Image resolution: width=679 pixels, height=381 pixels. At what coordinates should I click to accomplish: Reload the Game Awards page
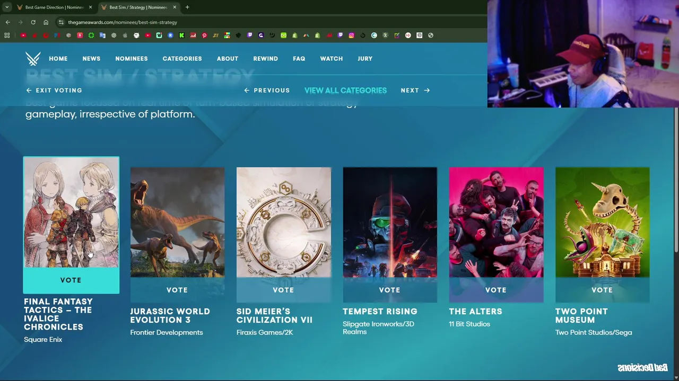[33, 22]
